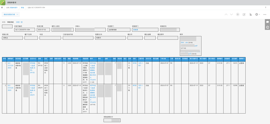270x124 pixels.
Task: Add a new record with plus icon
Action: coord(238,14)
